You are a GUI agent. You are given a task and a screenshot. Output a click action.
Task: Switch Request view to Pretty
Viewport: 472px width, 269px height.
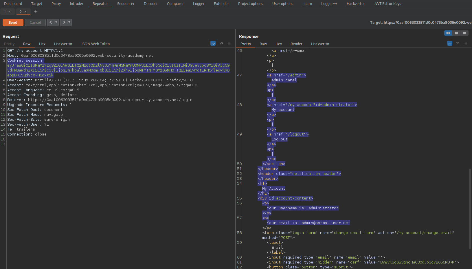tap(9, 44)
